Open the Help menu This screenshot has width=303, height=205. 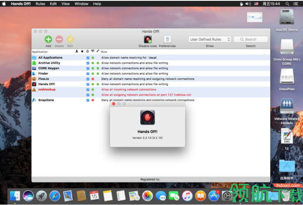click(97, 4)
